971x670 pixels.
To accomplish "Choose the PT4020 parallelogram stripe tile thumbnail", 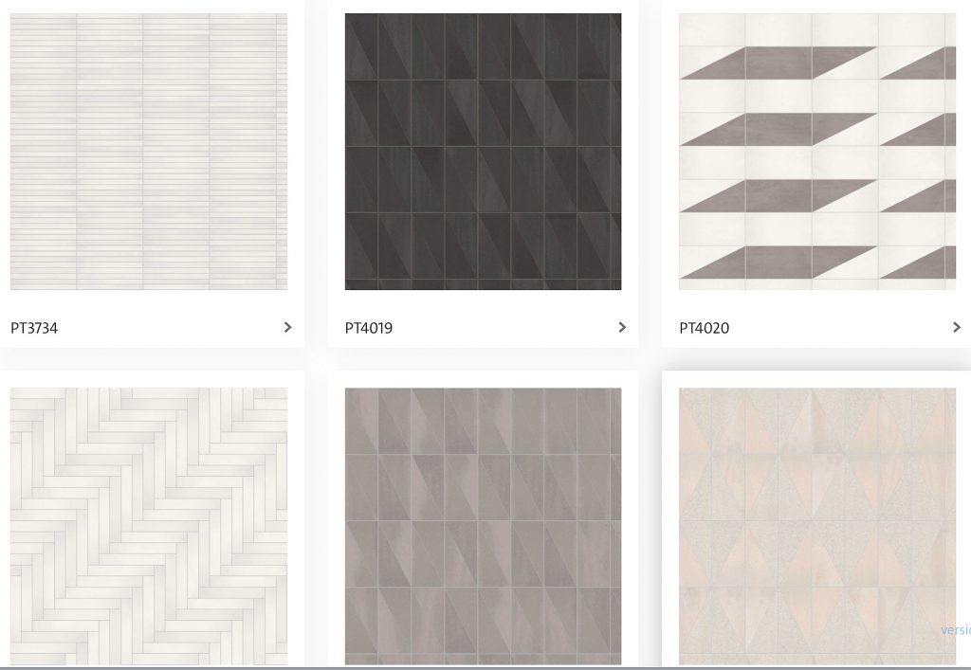I will tap(817, 152).
